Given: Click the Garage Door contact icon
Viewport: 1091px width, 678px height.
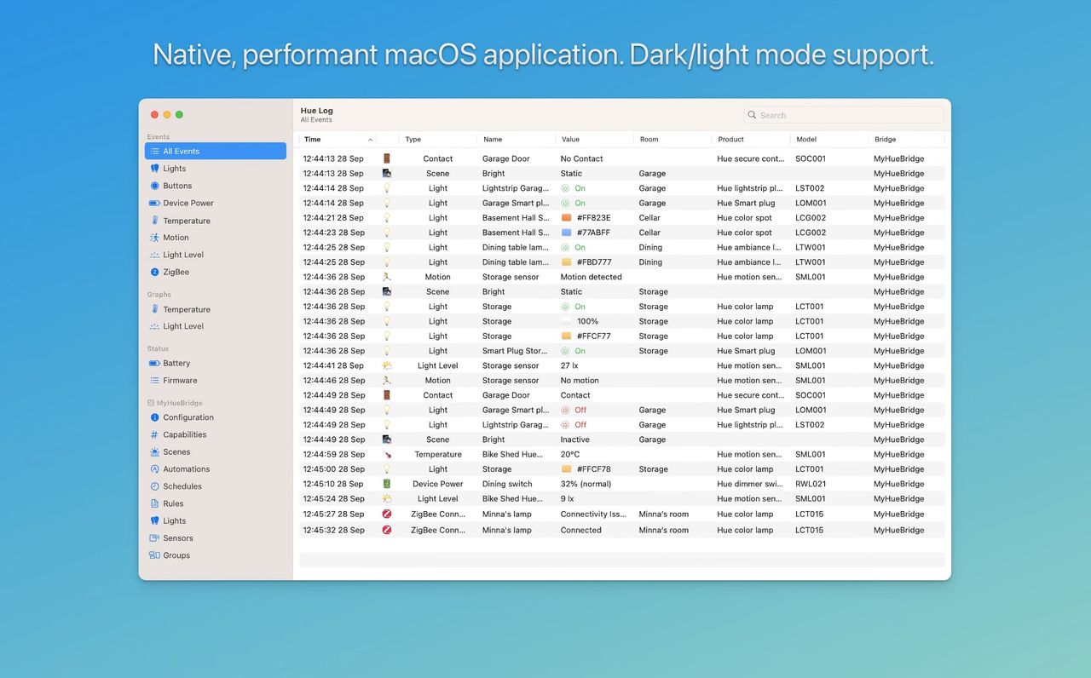Looking at the screenshot, I should [x=387, y=158].
